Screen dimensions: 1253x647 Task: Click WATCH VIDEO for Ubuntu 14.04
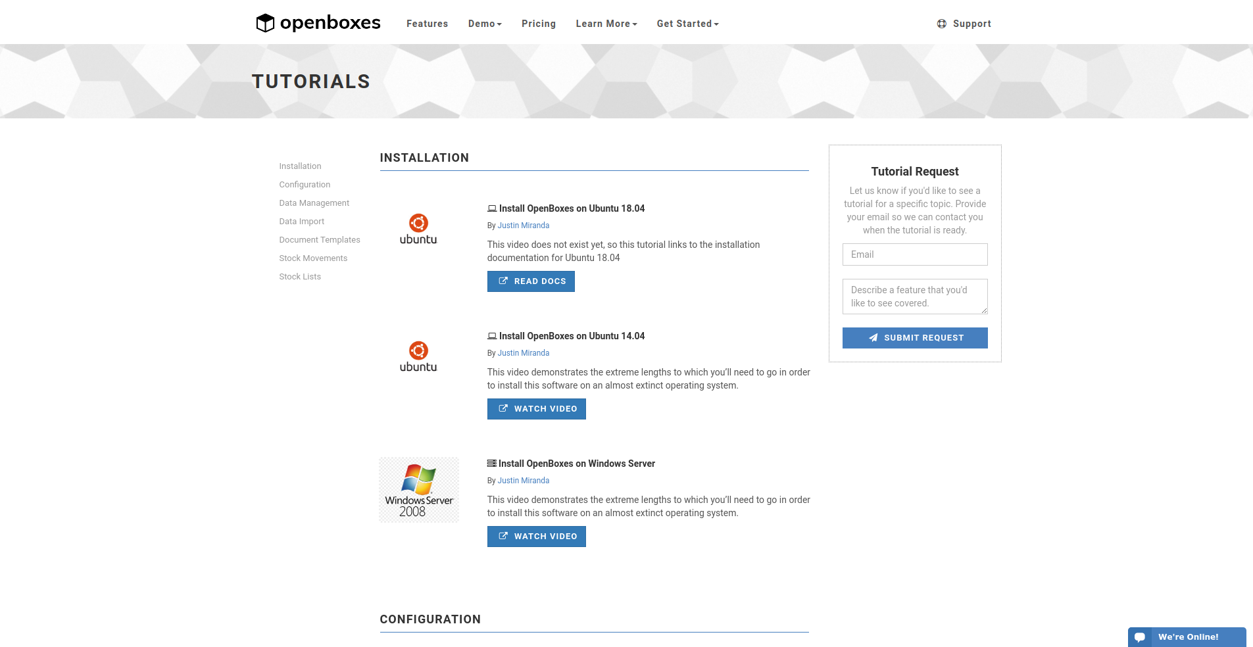pos(537,409)
